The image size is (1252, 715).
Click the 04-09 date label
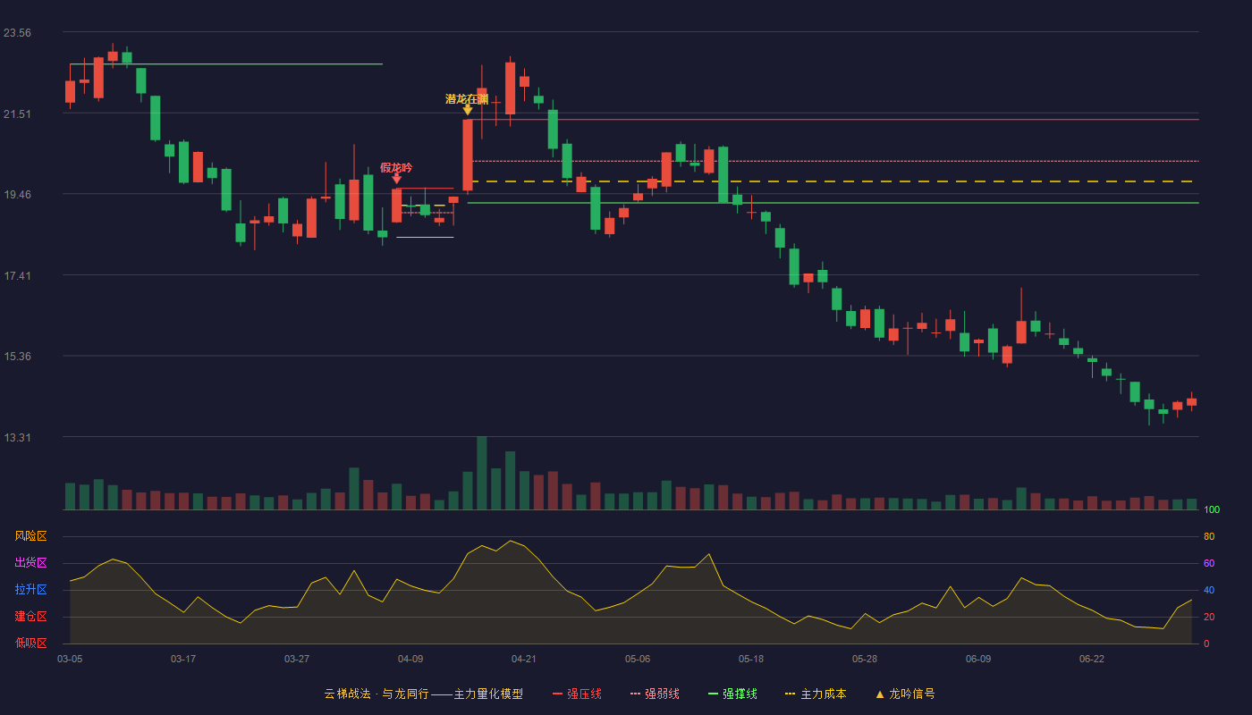[410, 660]
